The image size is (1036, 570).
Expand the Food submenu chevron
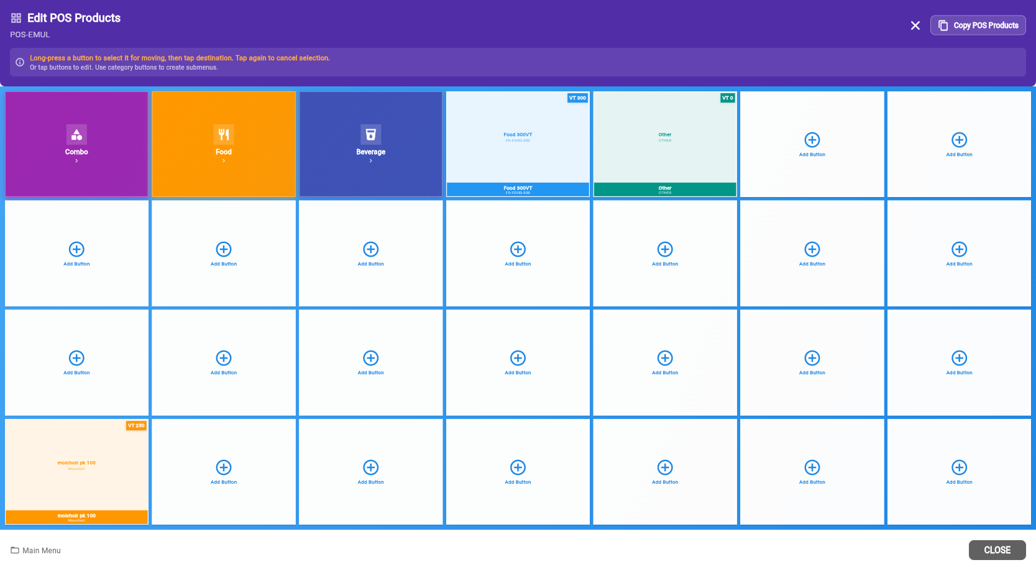224,161
